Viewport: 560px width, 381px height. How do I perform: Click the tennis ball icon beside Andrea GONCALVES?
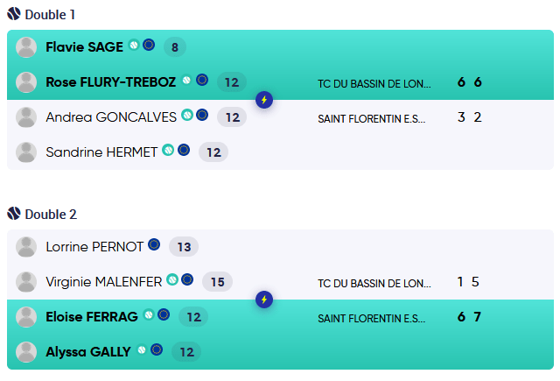click(x=186, y=115)
